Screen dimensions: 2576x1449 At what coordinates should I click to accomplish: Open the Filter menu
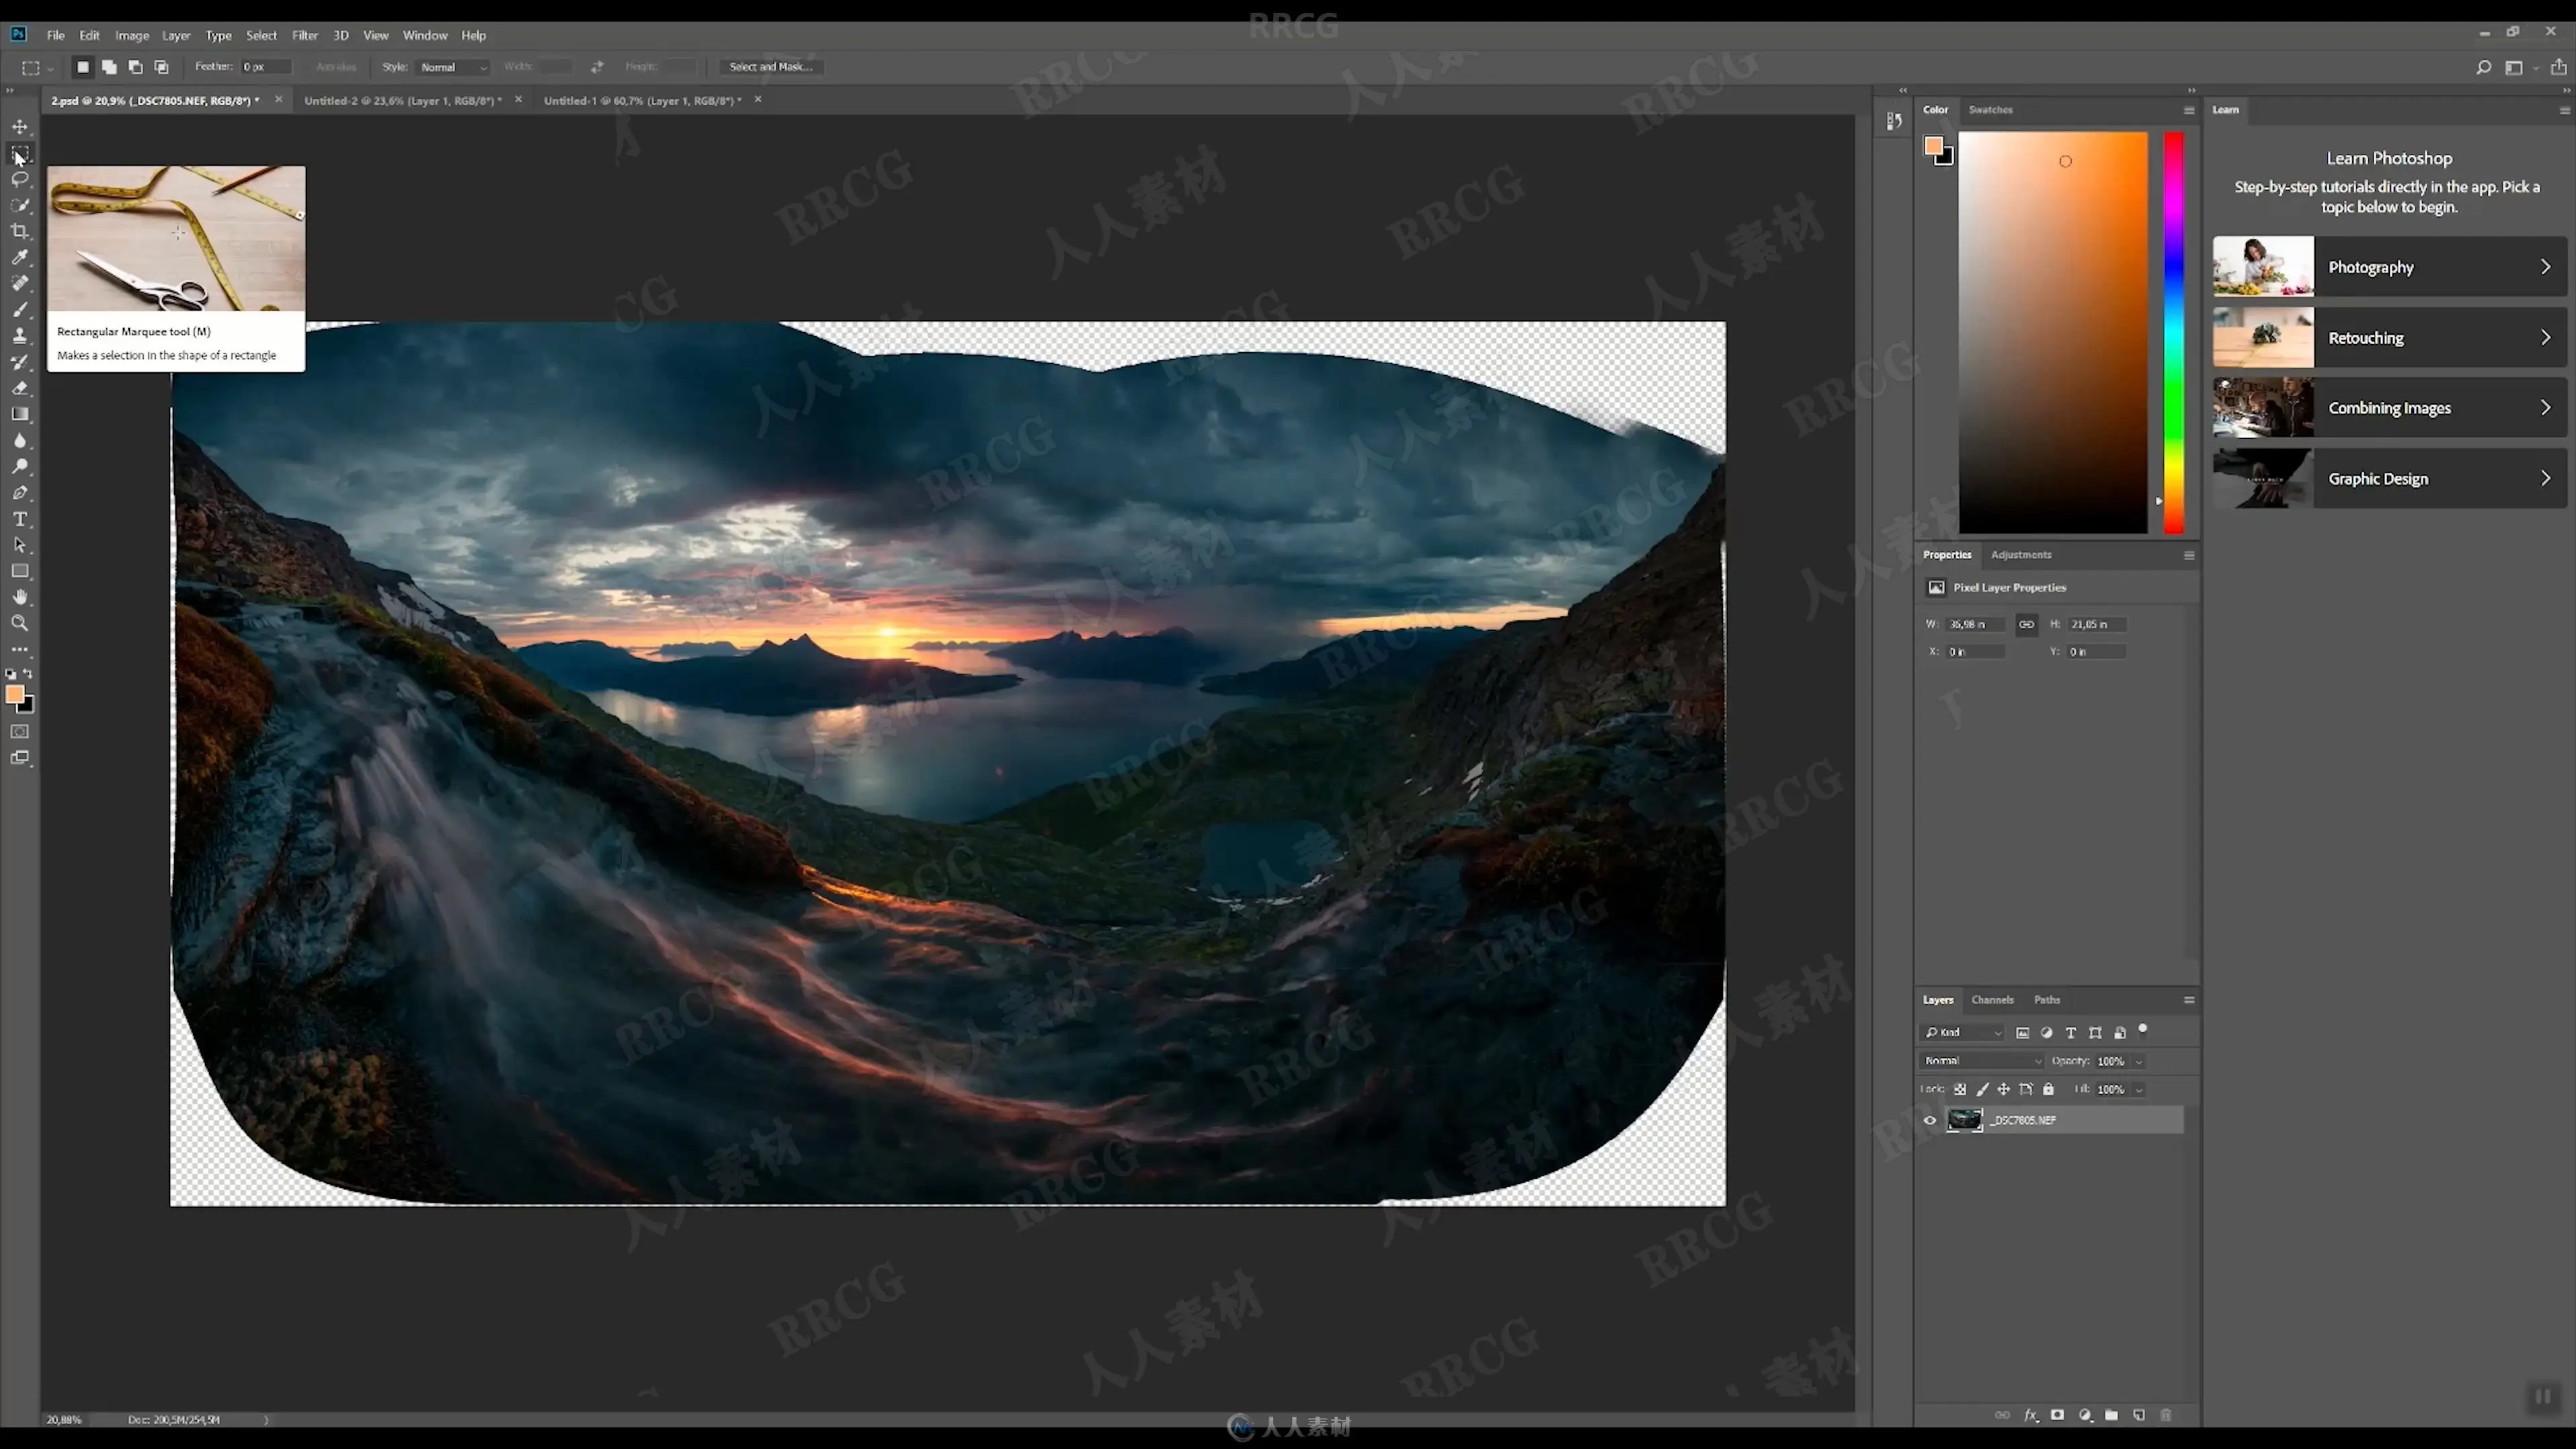click(304, 35)
